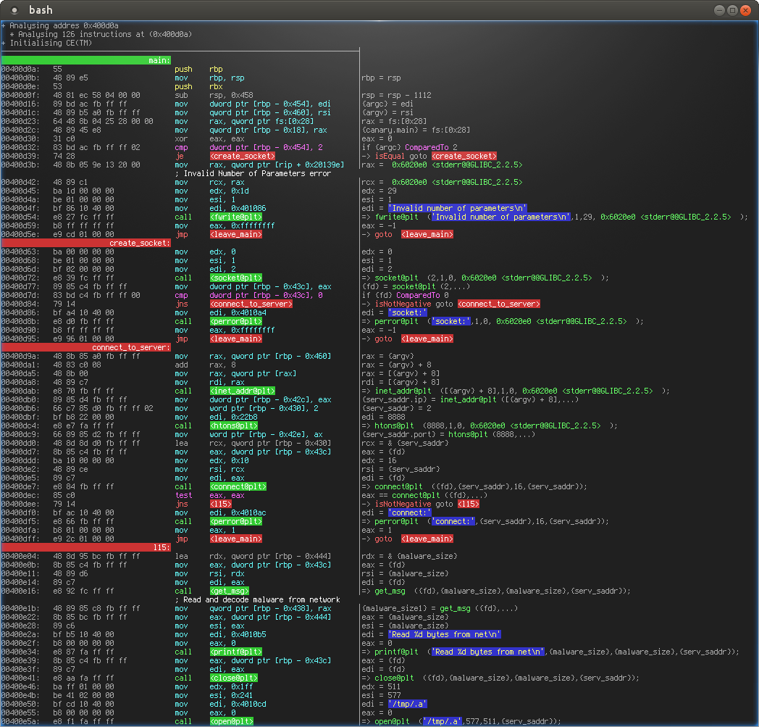The width and height of the screenshot is (759, 727).
Task: Click the 'edi = 8888' annotation
Action: tap(383, 417)
